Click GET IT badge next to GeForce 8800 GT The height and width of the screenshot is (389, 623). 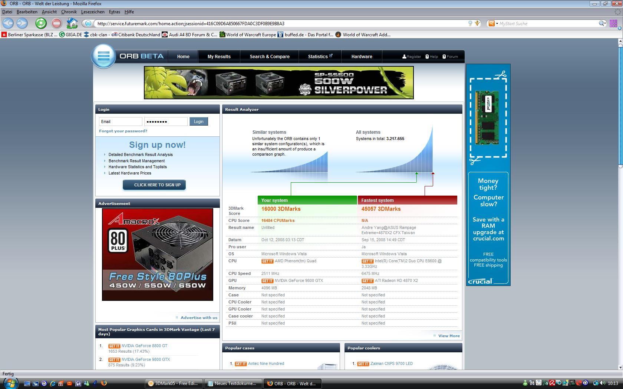point(114,346)
